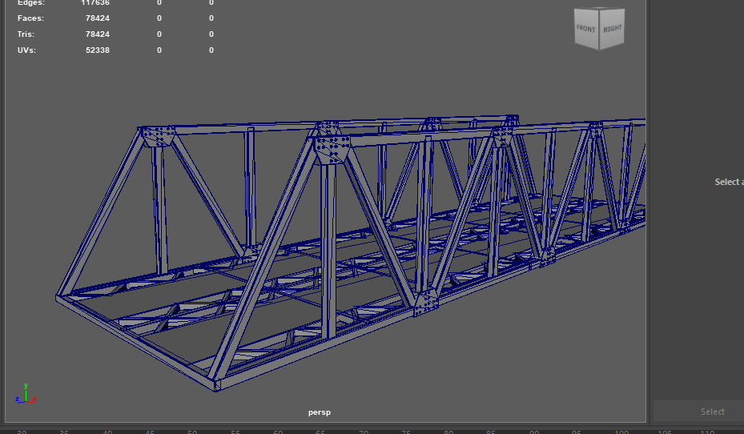Click the RIGHT face of the ViewCube
This screenshot has height=434, width=744.
pos(612,29)
